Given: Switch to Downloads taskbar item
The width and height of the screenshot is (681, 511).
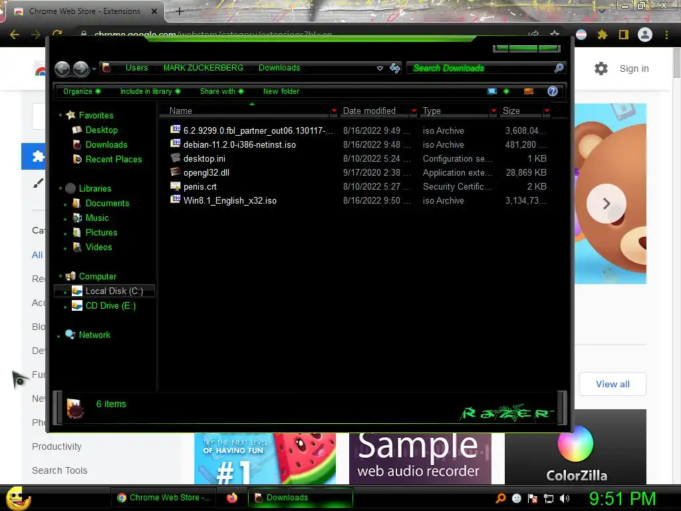Looking at the screenshot, I should (300, 498).
